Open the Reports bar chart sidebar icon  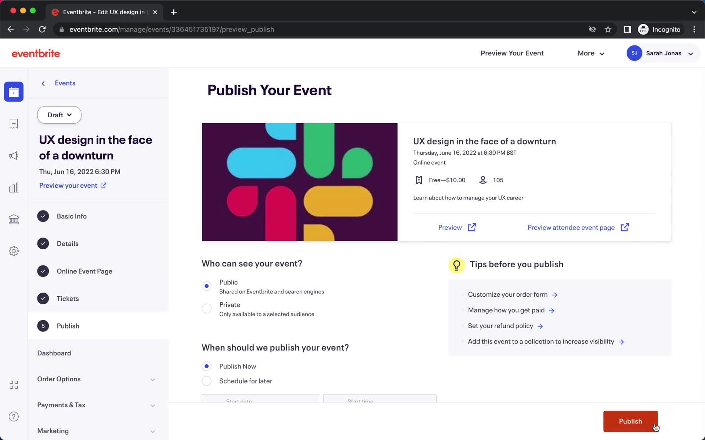14,188
